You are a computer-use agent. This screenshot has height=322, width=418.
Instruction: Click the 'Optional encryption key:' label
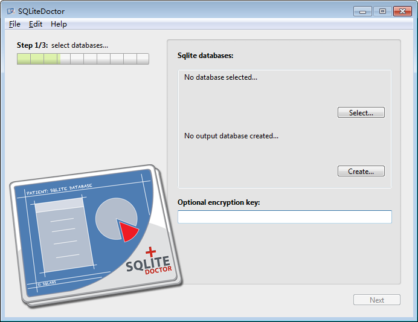pyautogui.click(x=219, y=202)
